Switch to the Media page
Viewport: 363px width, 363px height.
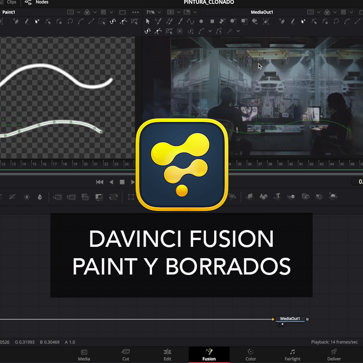tap(84, 355)
